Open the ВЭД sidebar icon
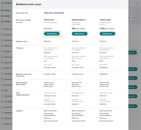The width and height of the screenshot is (141, 130). [2, 90]
